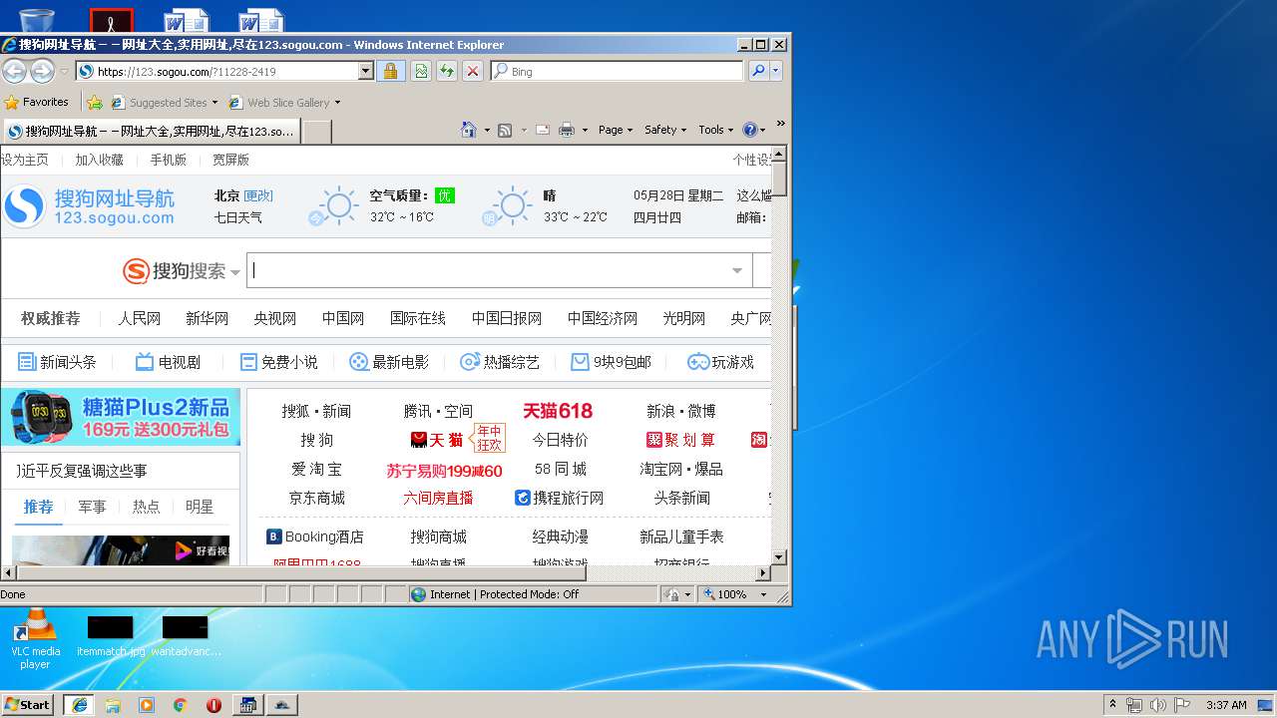Screen dimensions: 1277x718
Task: Expand the Web Slice Gallery dropdown
Action: coord(337,103)
